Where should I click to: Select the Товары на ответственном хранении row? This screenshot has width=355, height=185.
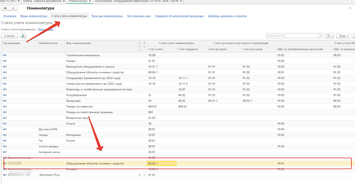[178, 112]
